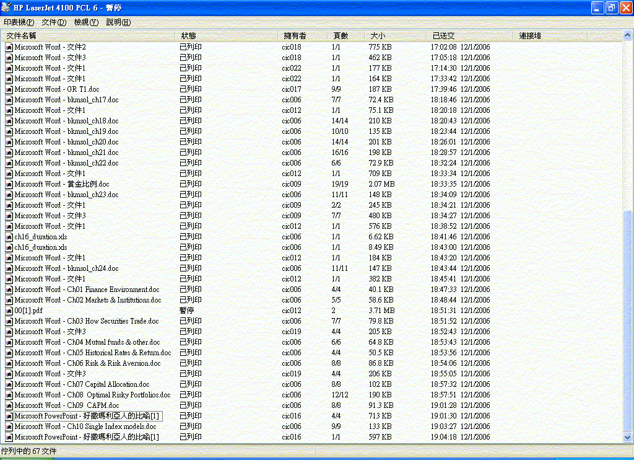Select job 文件3 submitted at 18:55:05
Image resolution: width=634 pixels, height=460 pixels.
coord(50,373)
